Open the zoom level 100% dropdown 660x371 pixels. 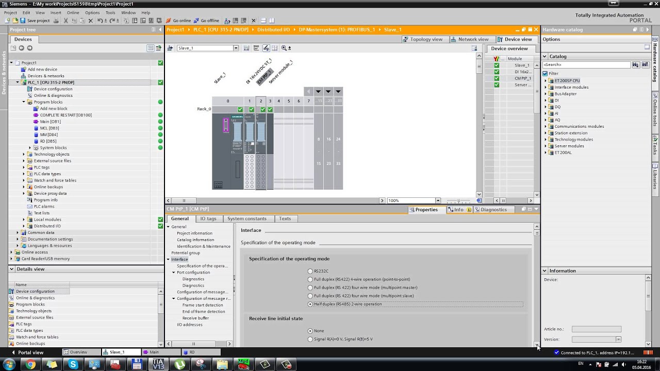[x=438, y=200]
